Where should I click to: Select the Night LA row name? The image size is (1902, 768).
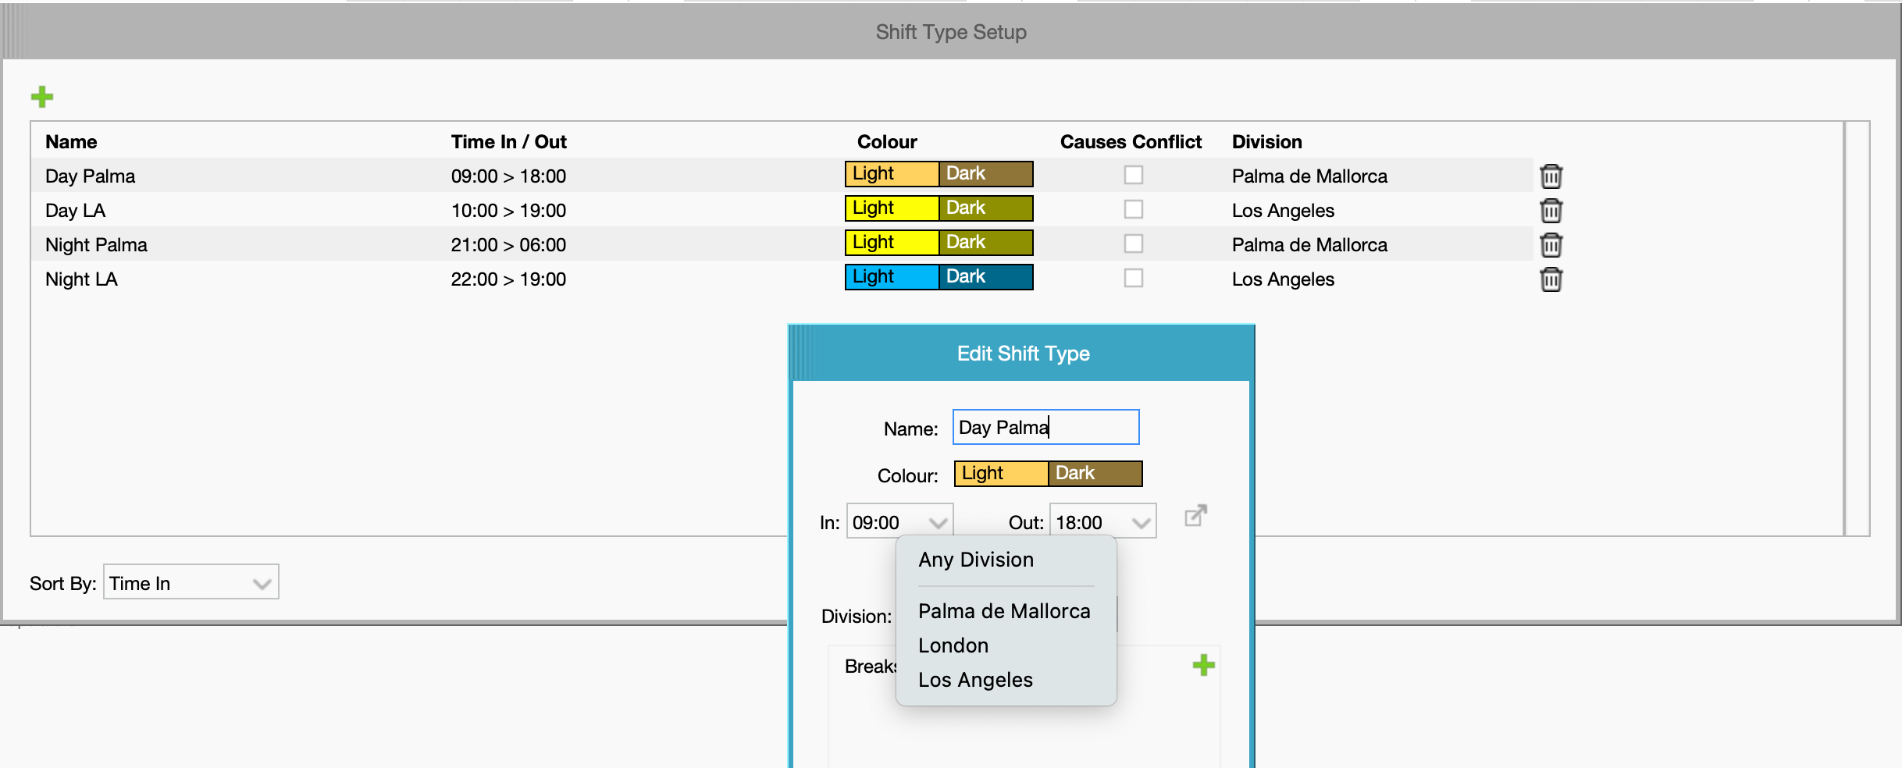81,279
